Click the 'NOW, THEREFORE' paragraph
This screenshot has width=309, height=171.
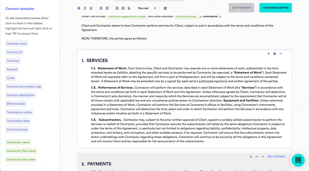(x=114, y=38)
